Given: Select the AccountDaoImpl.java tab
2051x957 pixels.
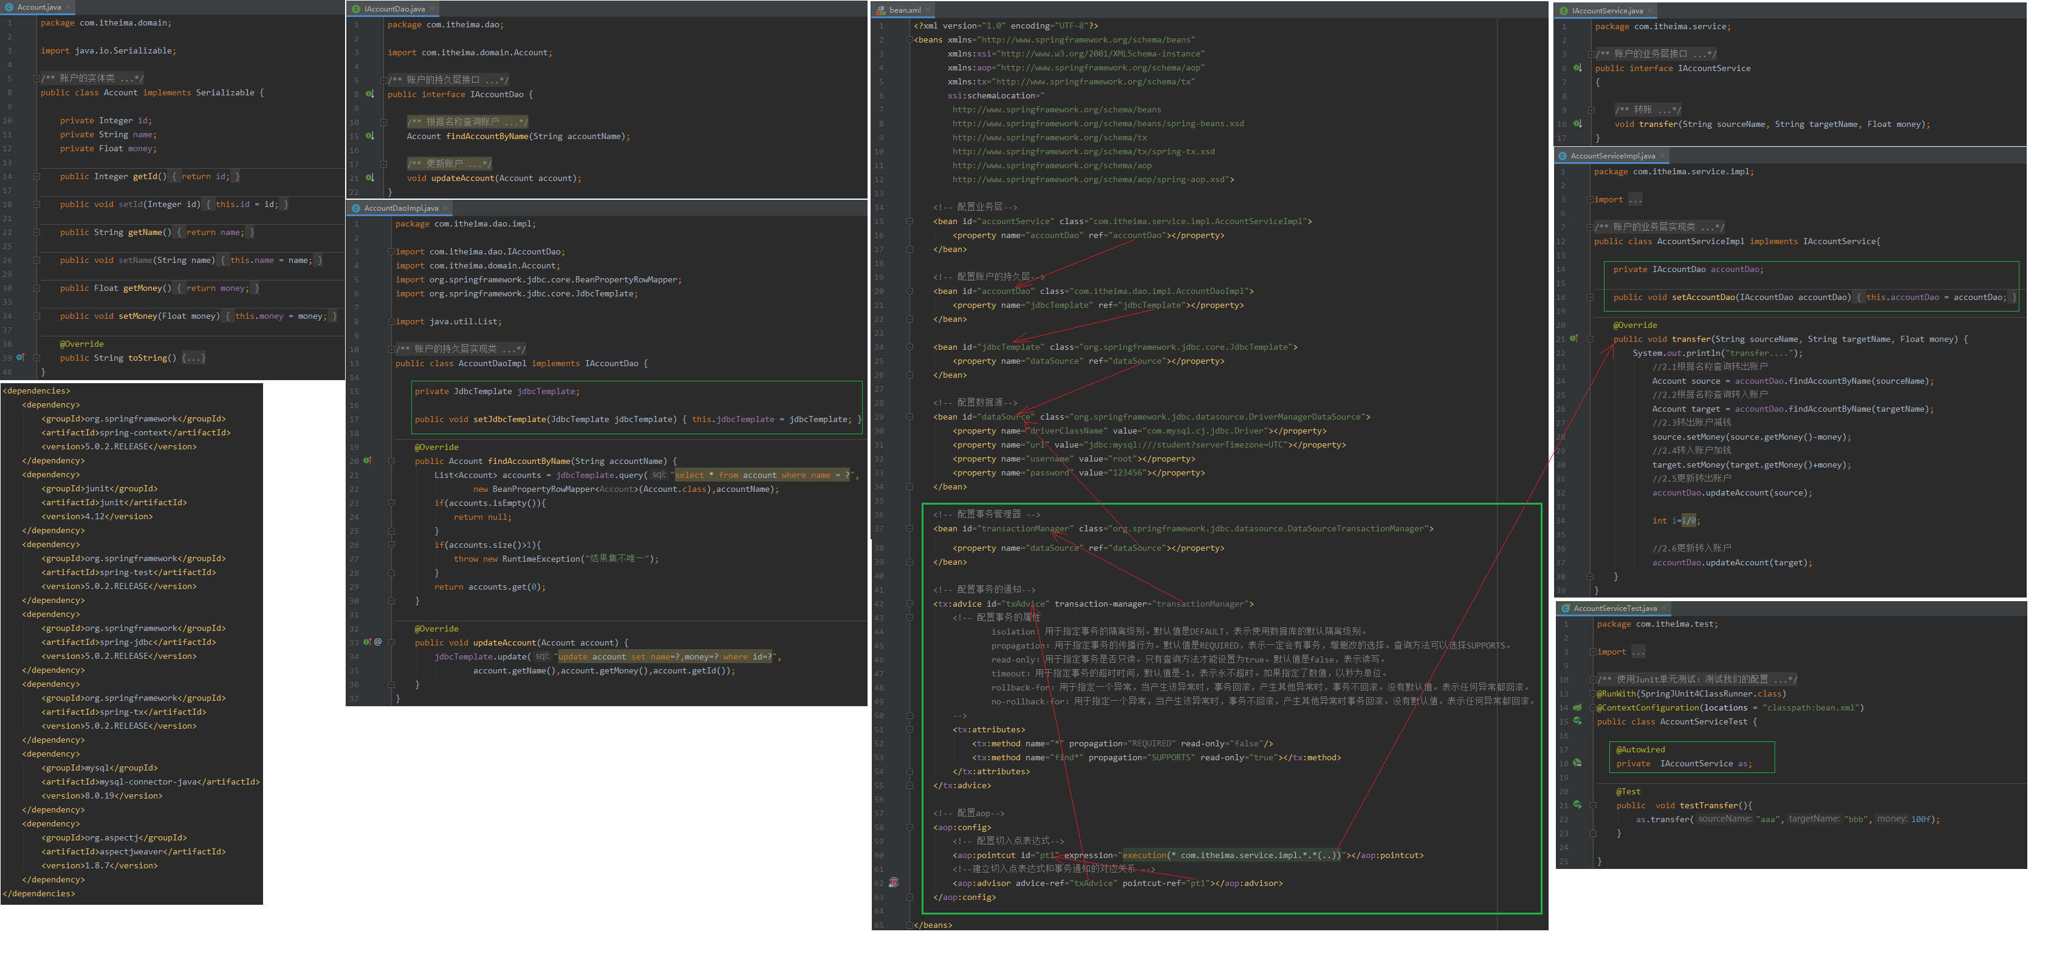Looking at the screenshot, I should (x=400, y=208).
